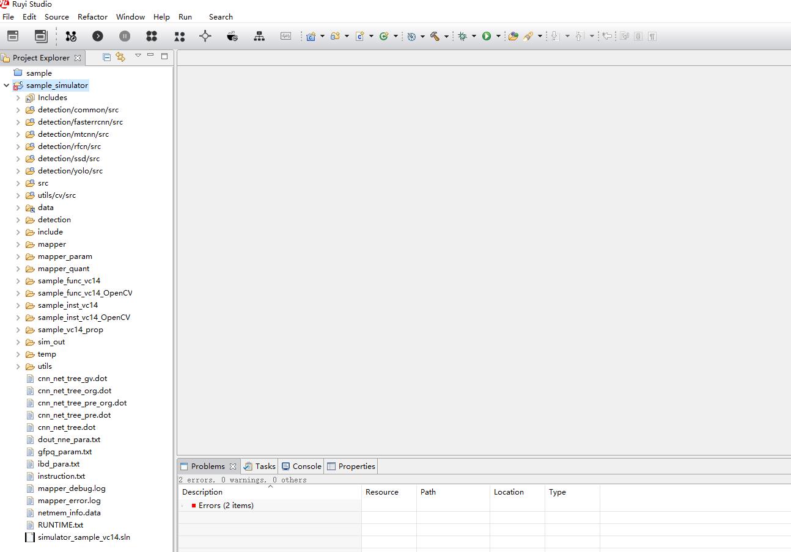Image resolution: width=791 pixels, height=552 pixels.
Task: Expand the sim_out folder
Action: click(18, 342)
